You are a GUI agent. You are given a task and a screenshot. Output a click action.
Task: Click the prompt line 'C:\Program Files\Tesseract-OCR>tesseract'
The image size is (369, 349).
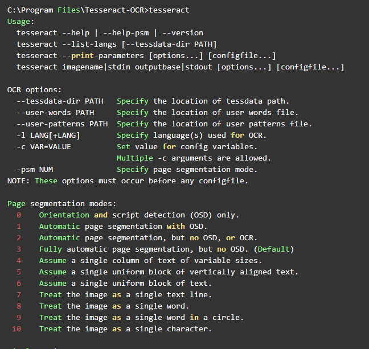pyautogui.click(x=98, y=10)
